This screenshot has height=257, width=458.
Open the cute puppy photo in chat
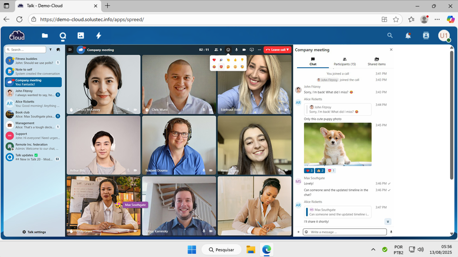click(337, 144)
